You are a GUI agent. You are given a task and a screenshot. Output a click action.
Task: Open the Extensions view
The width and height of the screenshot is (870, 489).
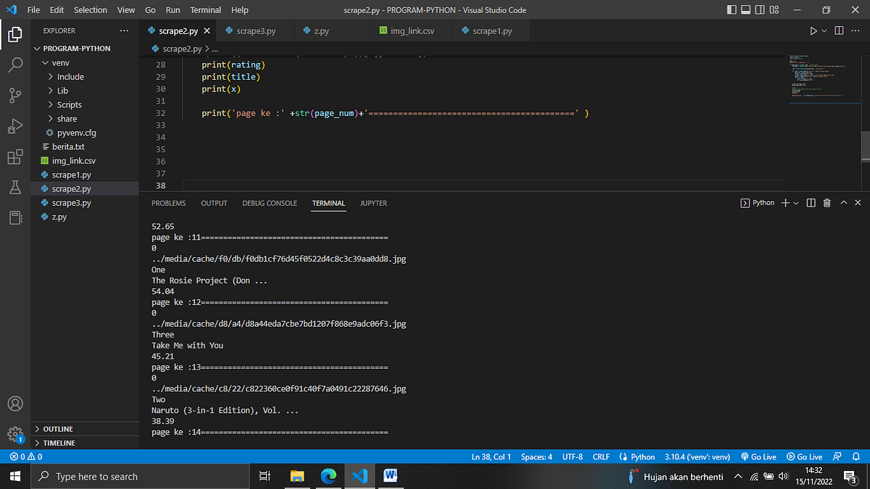15,156
